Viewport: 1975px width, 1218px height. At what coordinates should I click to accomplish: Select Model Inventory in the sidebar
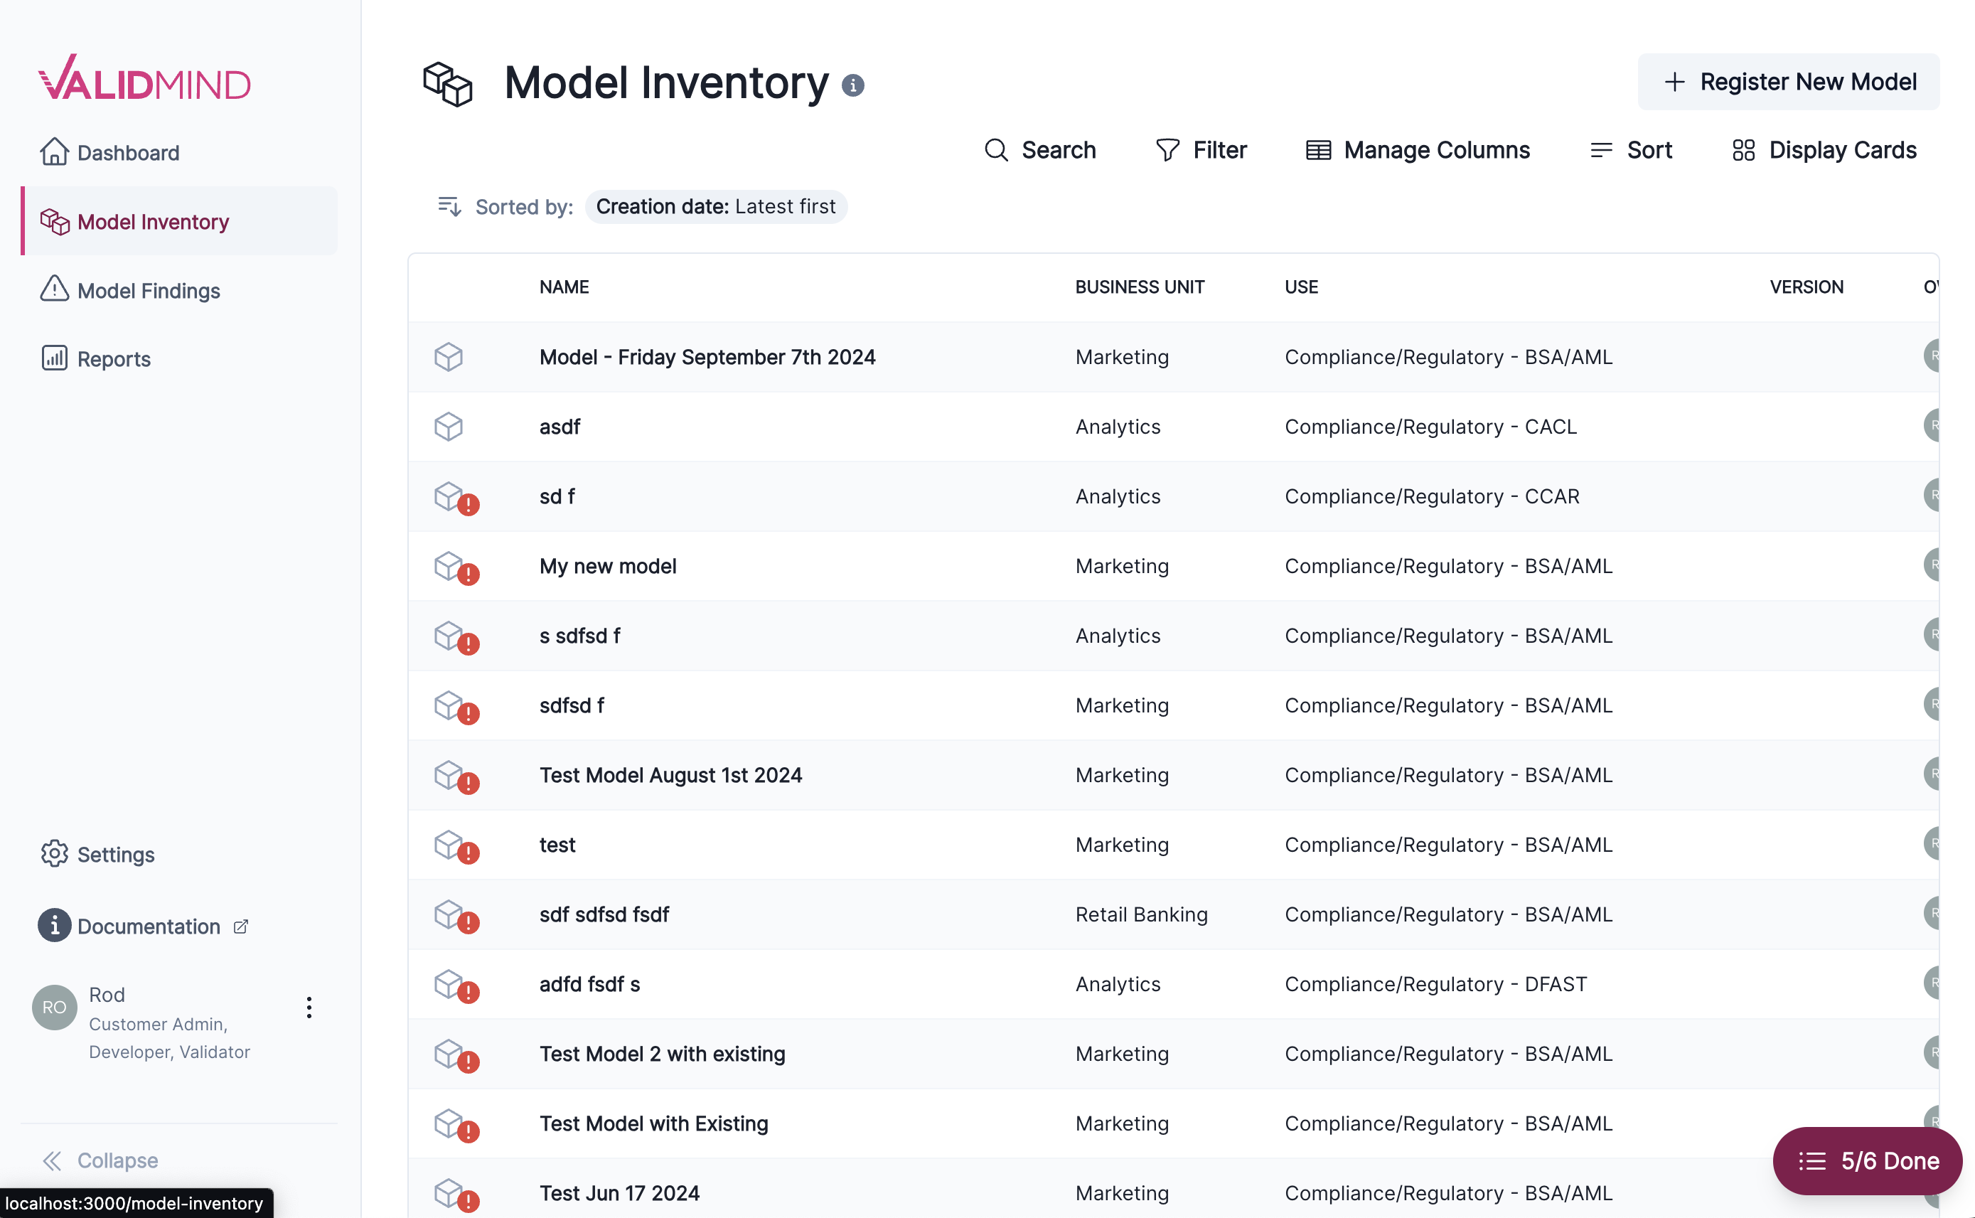pos(152,220)
